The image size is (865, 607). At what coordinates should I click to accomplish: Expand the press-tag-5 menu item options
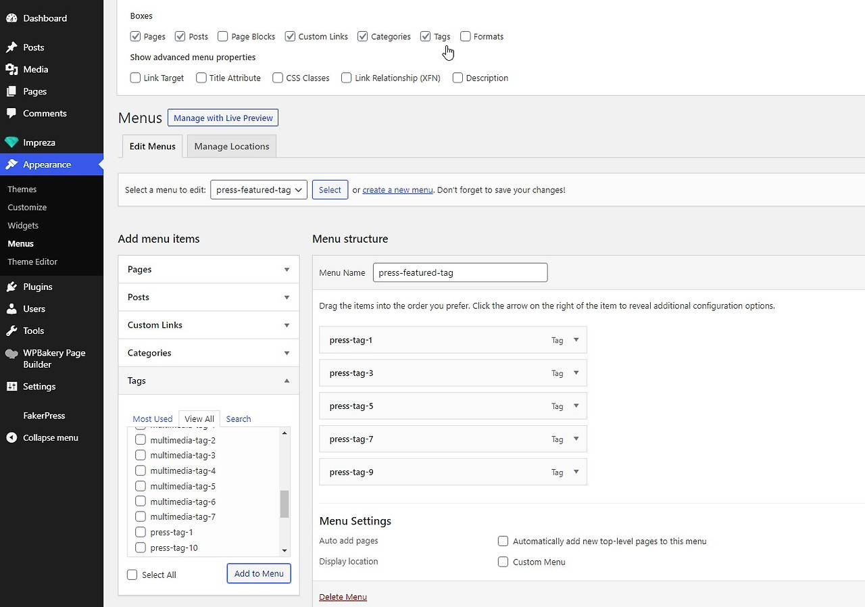click(x=576, y=406)
